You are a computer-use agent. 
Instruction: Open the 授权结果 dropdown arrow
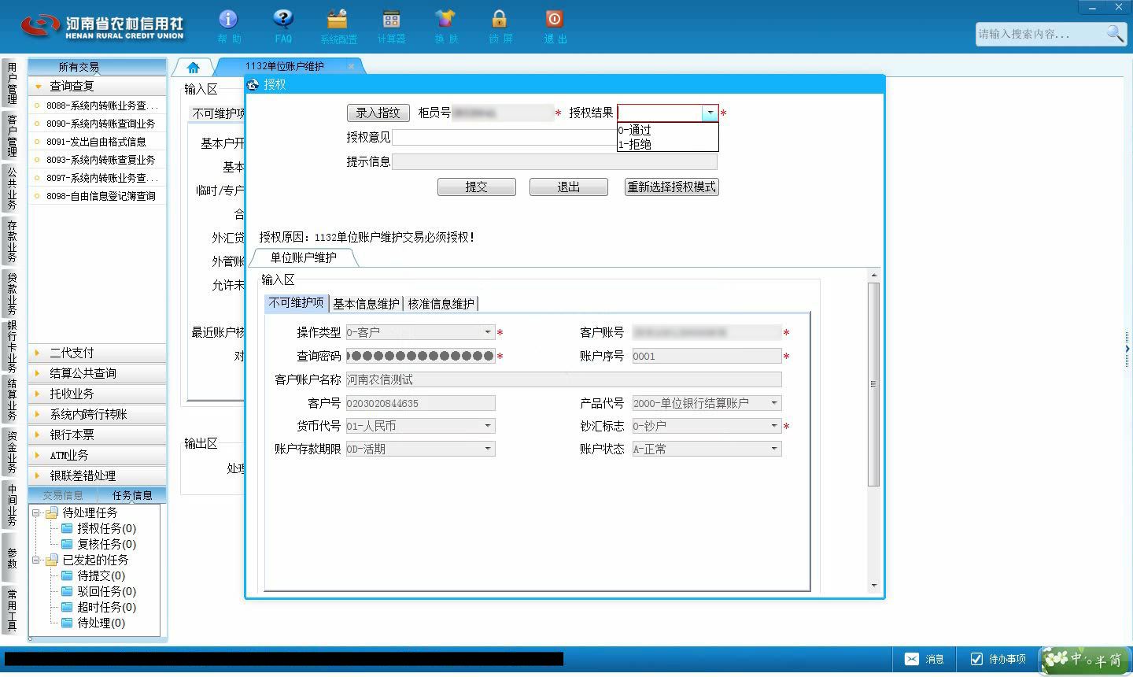click(710, 113)
